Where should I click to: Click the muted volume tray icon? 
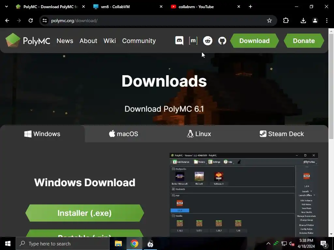point(292,243)
